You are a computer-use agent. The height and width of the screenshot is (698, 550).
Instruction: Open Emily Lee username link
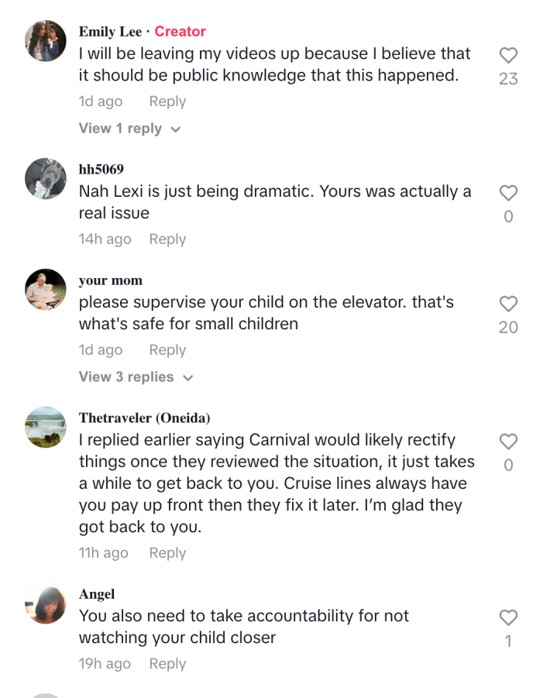[x=110, y=32]
